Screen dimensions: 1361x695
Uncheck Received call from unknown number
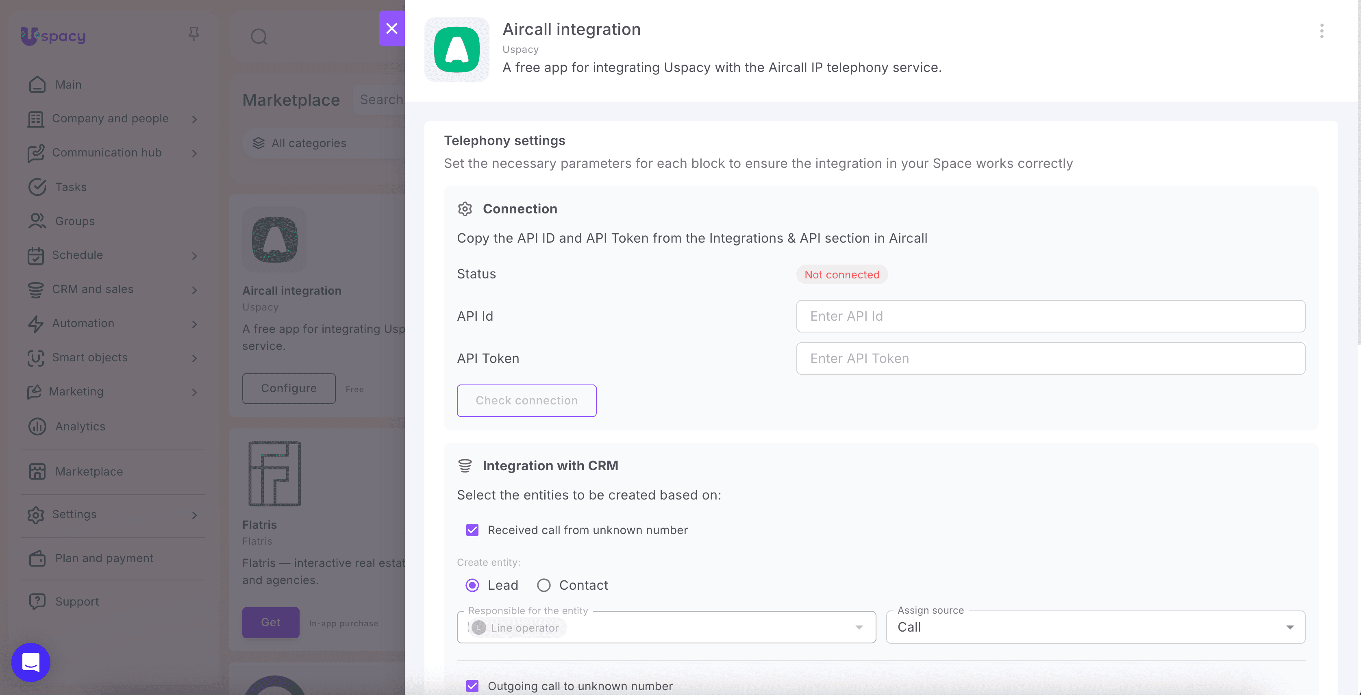coord(472,530)
